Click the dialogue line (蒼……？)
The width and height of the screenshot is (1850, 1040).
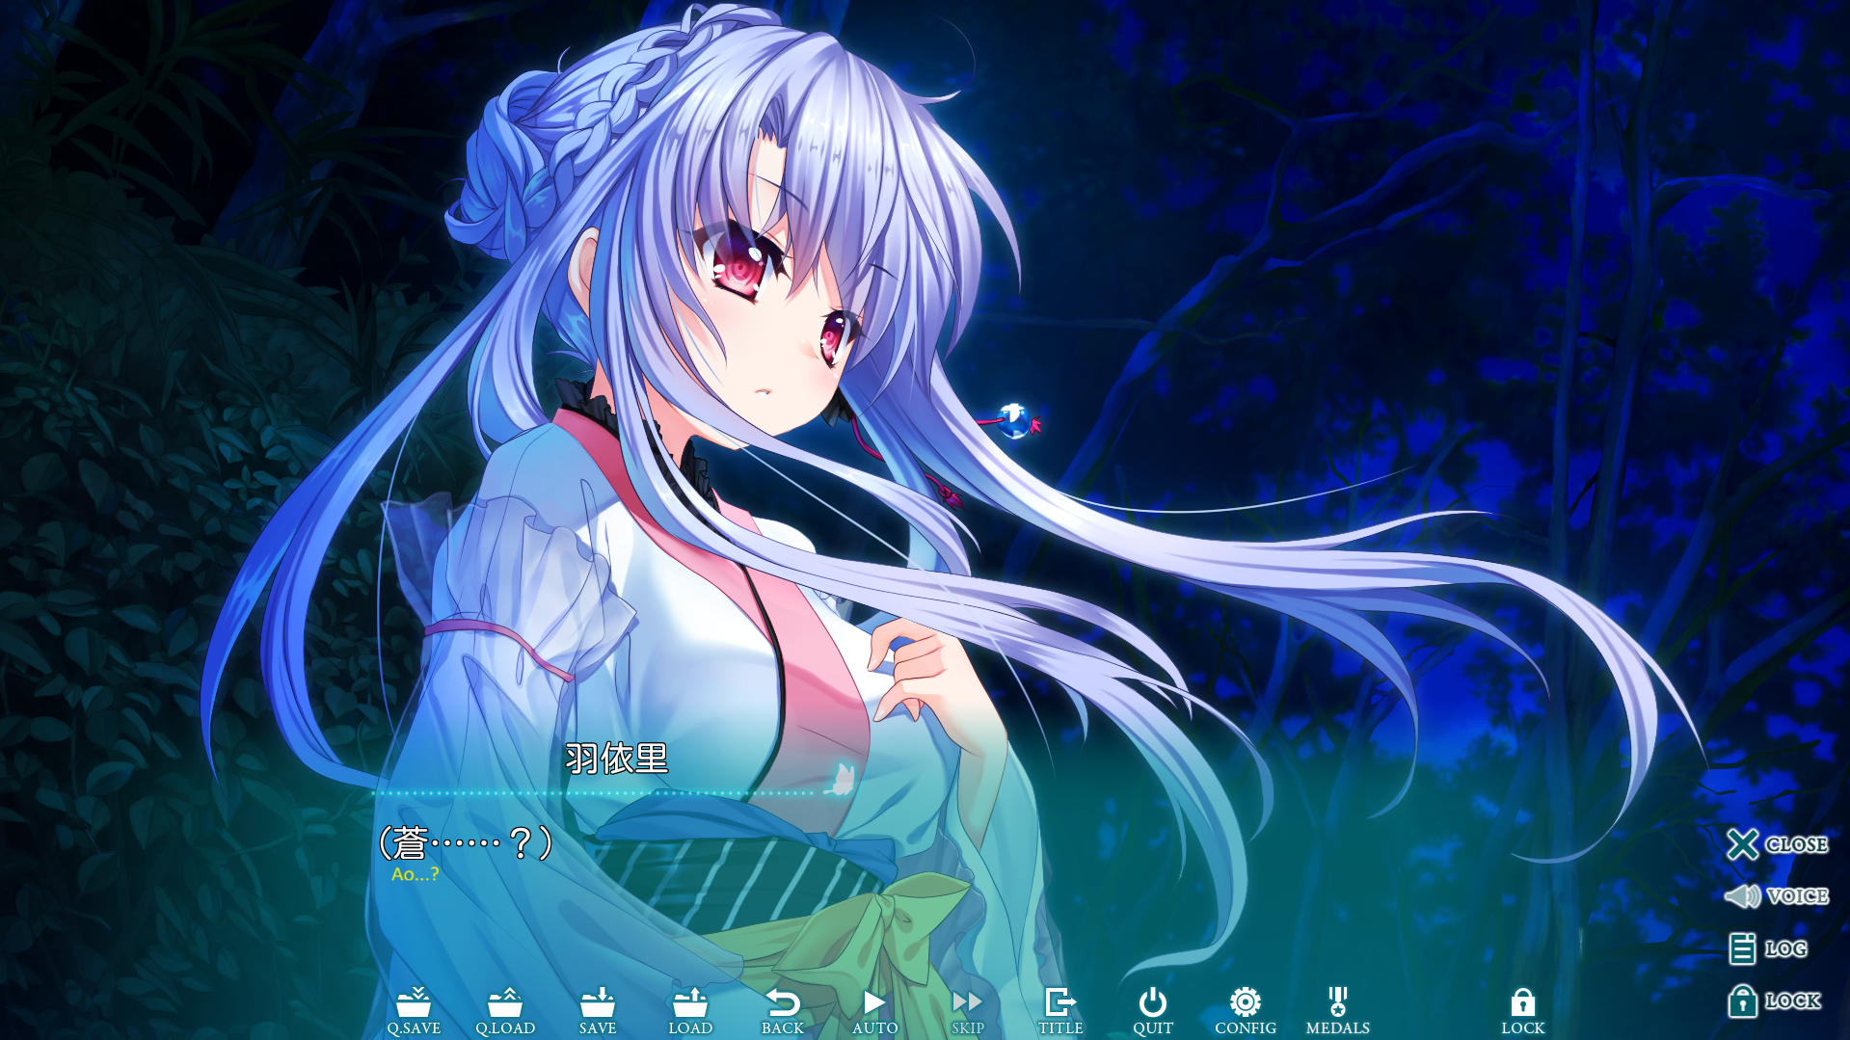point(466,842)
